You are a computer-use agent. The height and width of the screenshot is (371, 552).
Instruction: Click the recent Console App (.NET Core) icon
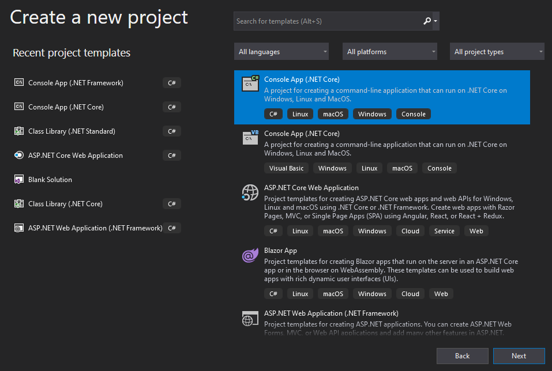(x=19, y=107)
